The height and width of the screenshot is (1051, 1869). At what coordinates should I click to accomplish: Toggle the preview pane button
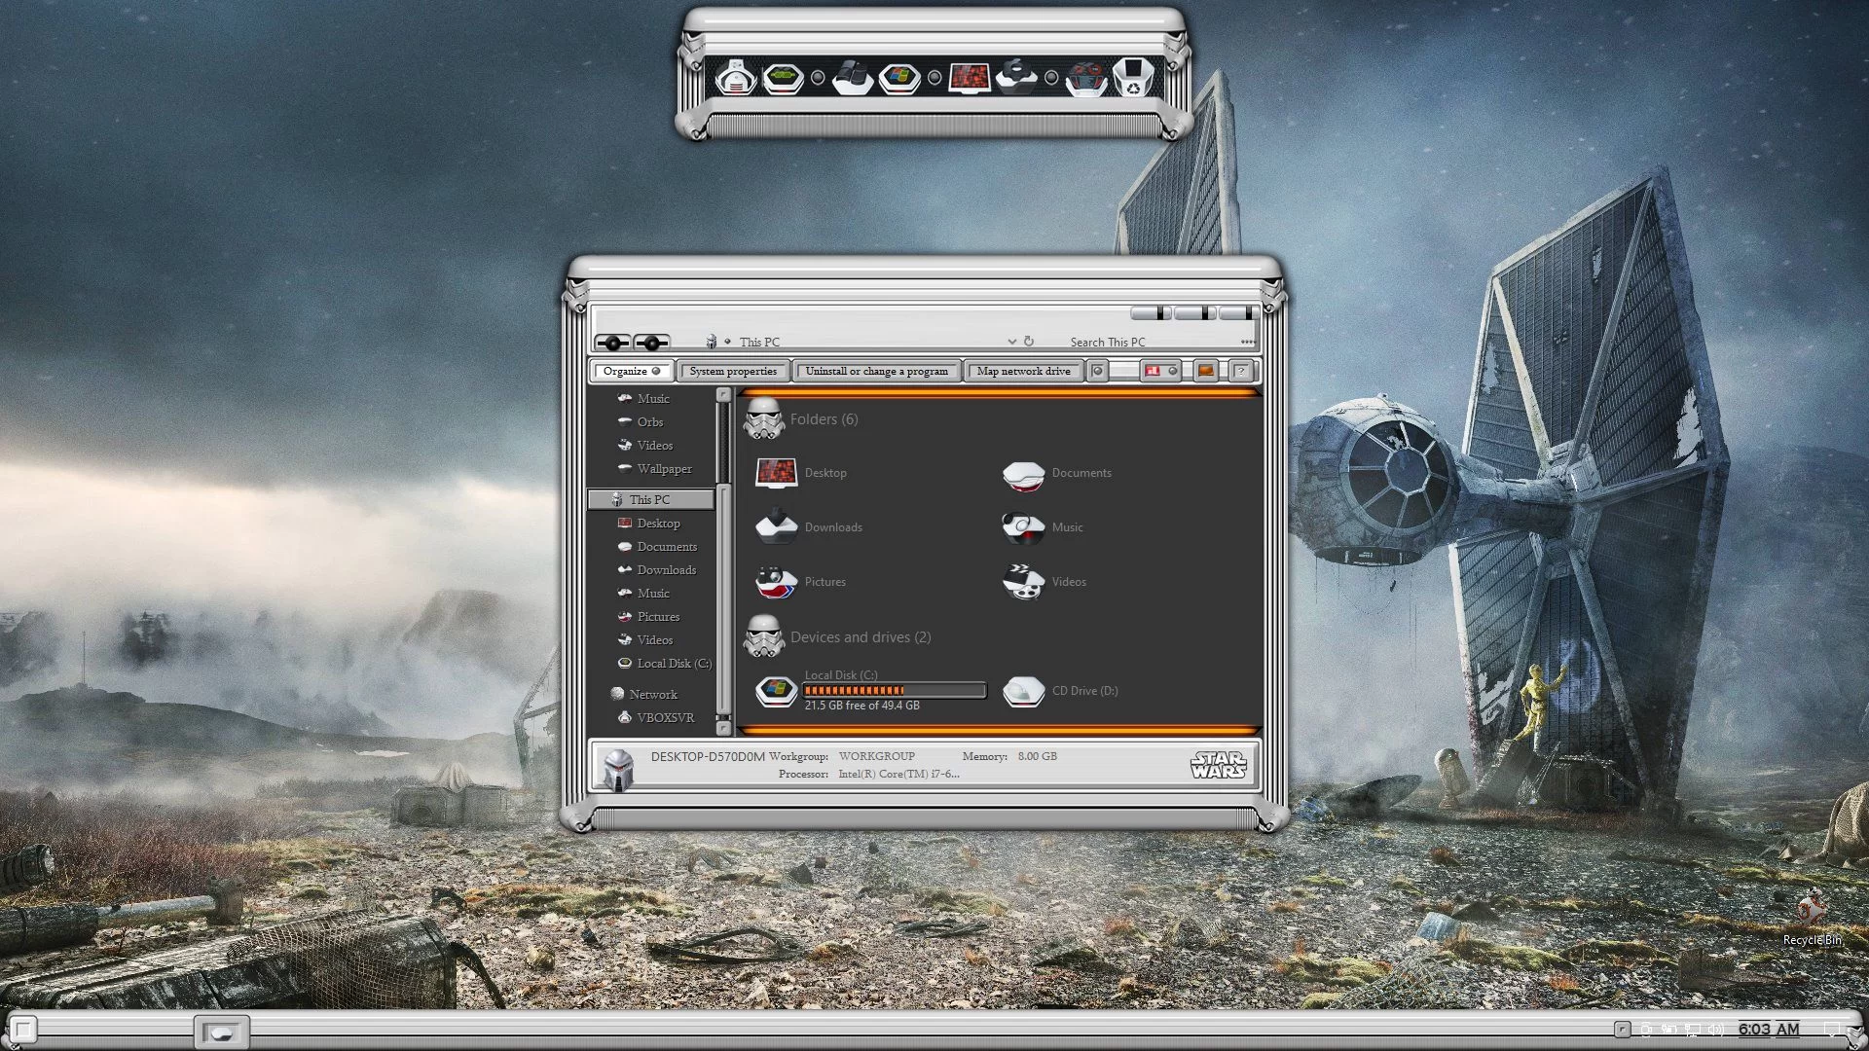[x=1205, y=371]
